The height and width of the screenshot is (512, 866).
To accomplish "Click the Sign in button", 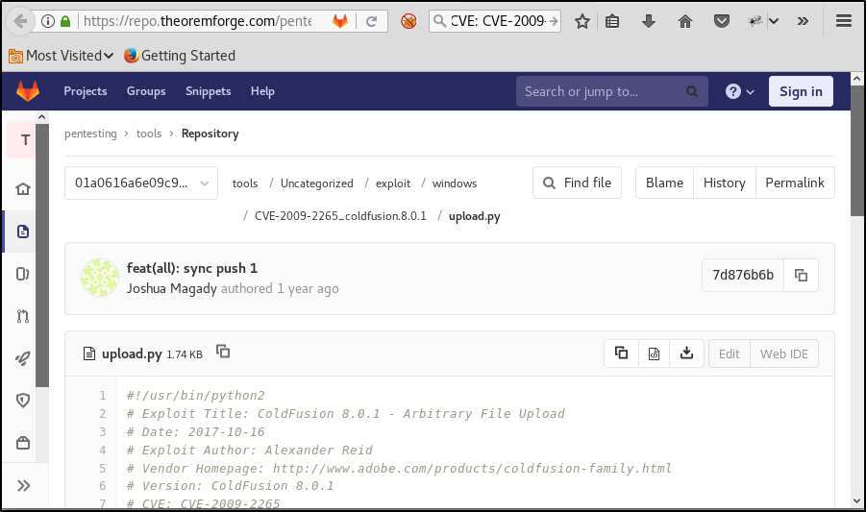I will pyautogui.click(x=801, y=91).
